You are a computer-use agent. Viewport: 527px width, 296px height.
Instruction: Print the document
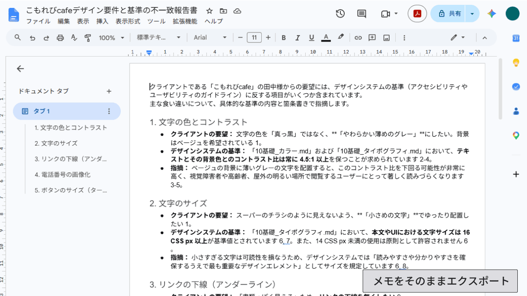tap(60, 38)
